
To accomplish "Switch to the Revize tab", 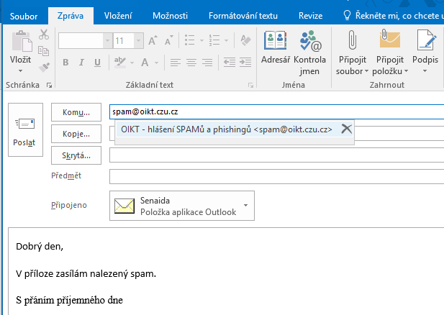I will click(x=311, y=16).
